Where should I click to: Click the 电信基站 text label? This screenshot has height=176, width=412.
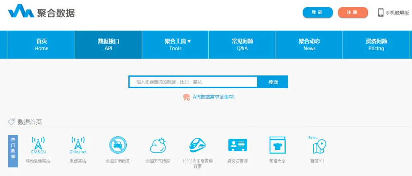(78, 161)
